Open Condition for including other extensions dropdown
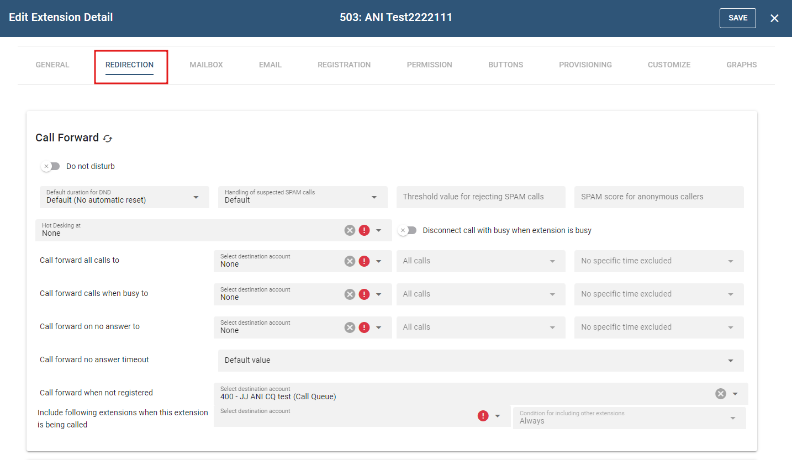Image resolution: width=792 pixels, height=460 pixels. tap(629, 418)
